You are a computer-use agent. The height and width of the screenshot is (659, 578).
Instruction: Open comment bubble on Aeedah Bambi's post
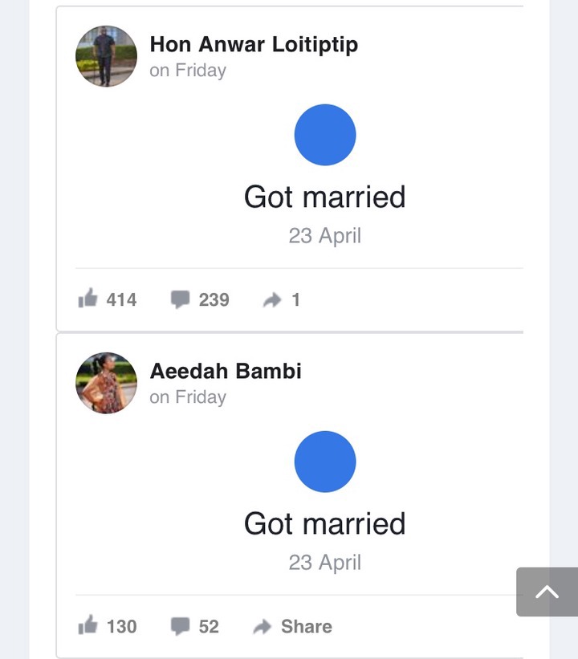click(x=181, y=626)
